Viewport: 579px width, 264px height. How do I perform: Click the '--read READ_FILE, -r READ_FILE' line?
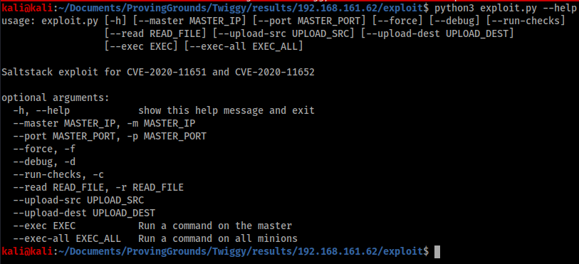[98, 187]
